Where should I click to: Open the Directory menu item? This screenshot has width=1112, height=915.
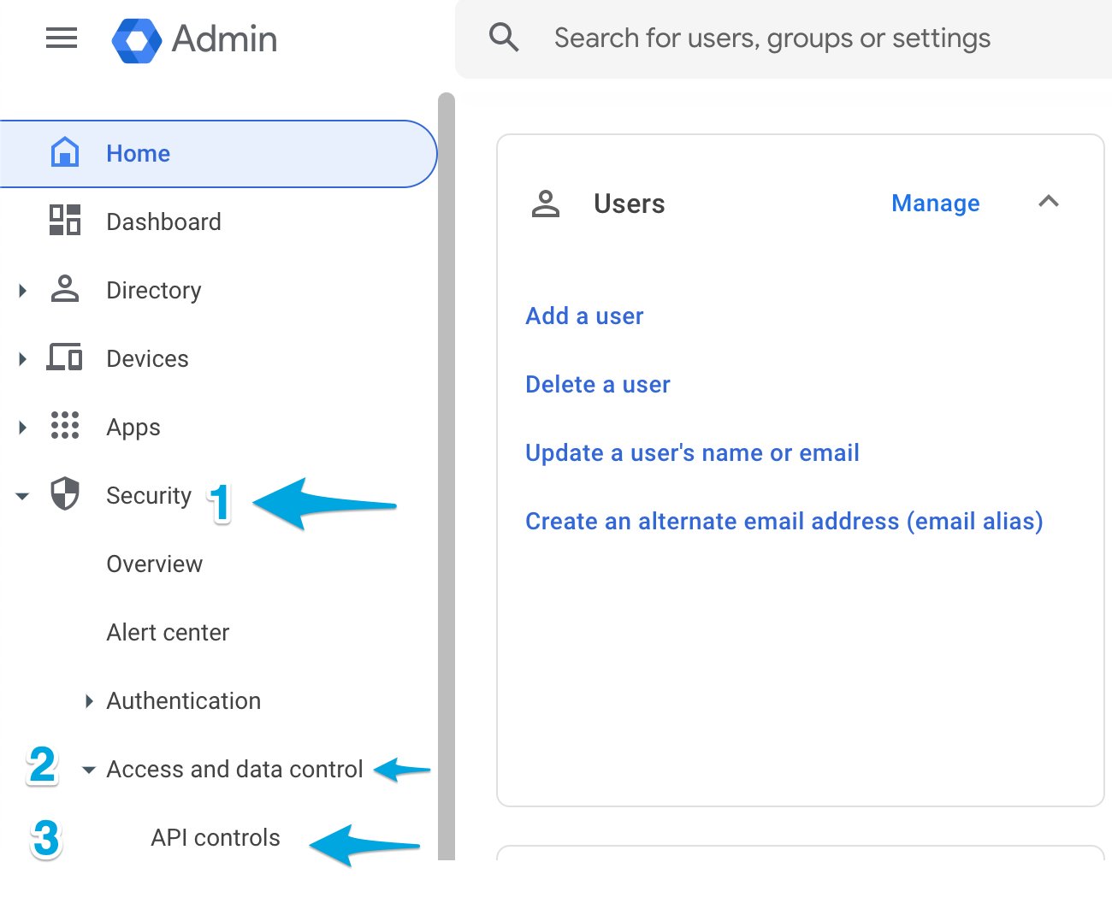[x=154, y=291]
